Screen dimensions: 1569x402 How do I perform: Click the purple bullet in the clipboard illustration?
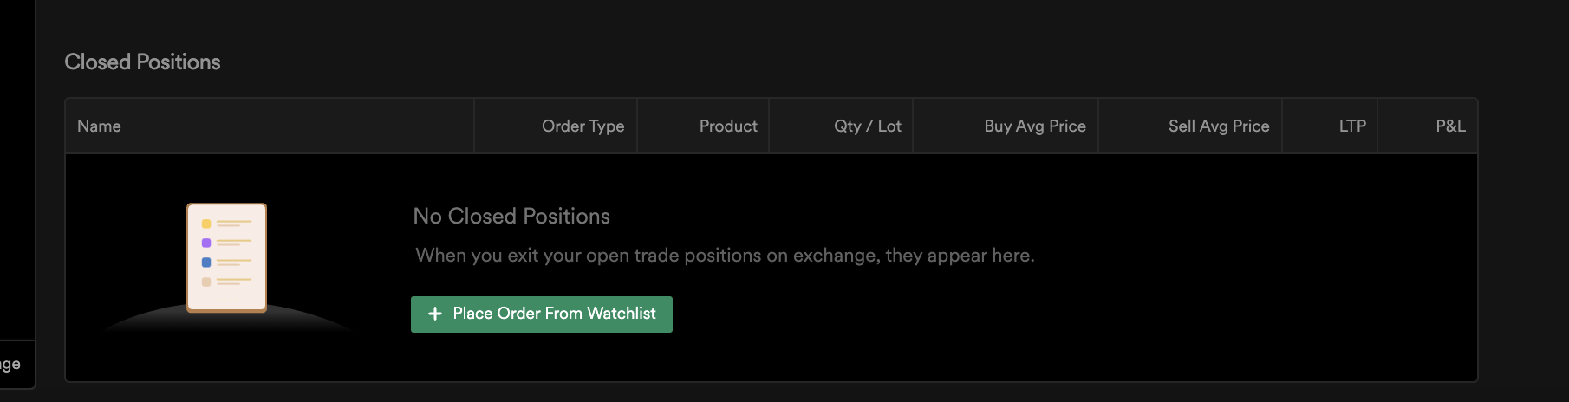pos(206,243)
